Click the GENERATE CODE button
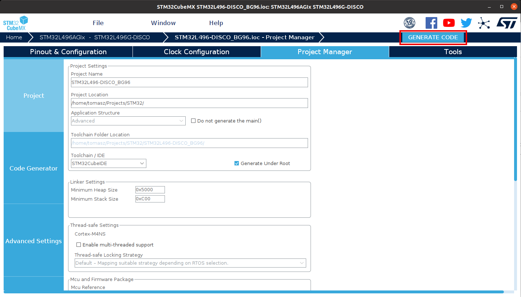Screen dimensions: 521x297 pyautogui.click(x=433, y=37)
